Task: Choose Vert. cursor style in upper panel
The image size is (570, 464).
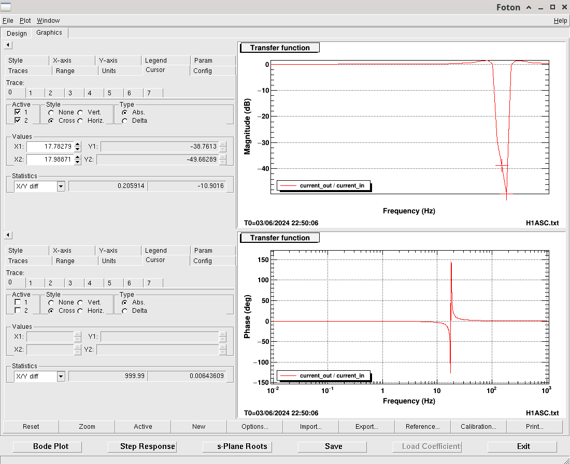Action: pos(80,112)
